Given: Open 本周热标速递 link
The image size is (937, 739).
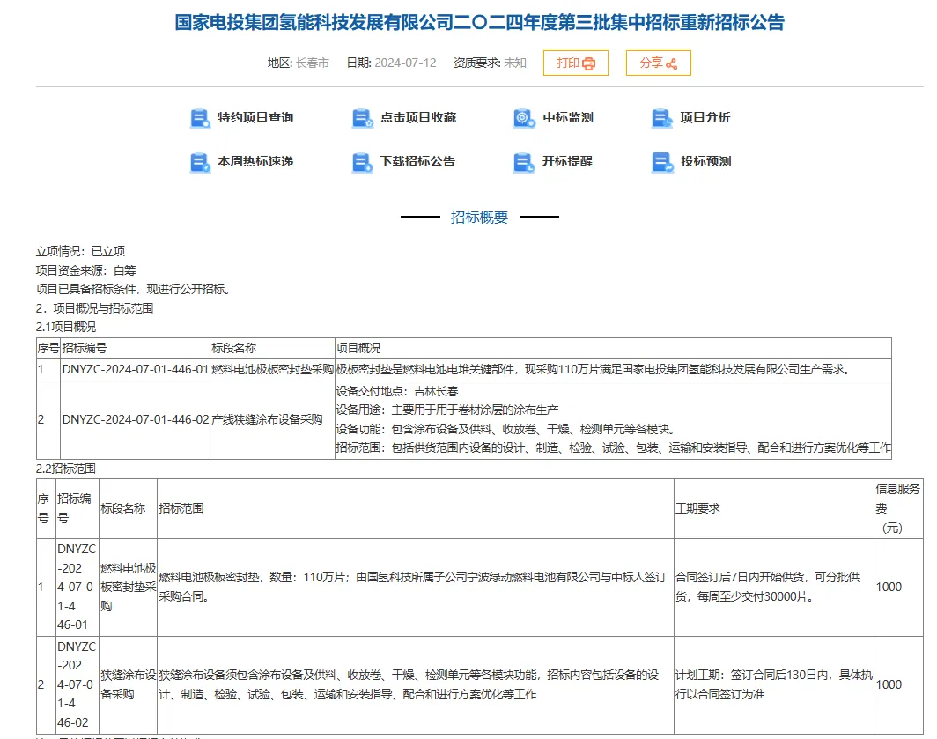Looking at the screenshot, I should (255, 161).
